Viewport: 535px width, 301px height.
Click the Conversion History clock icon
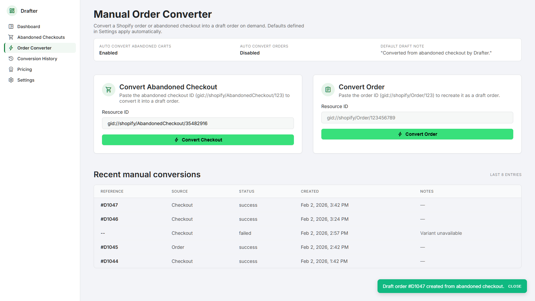[x=11, y=59]
